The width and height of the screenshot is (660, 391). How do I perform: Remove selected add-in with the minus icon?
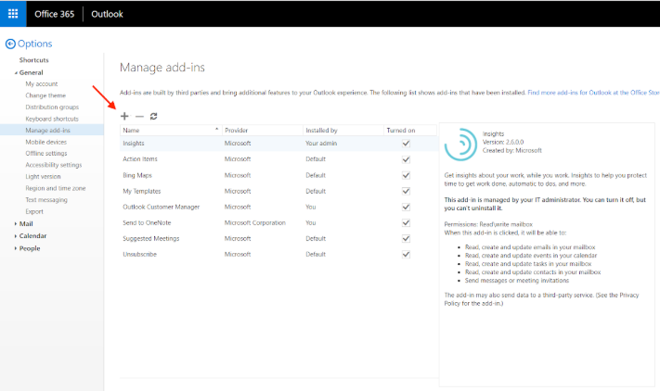139,117
